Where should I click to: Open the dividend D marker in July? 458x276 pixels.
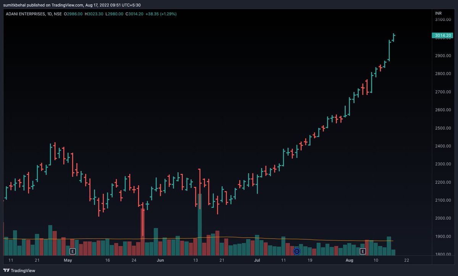tap(297, 251)
